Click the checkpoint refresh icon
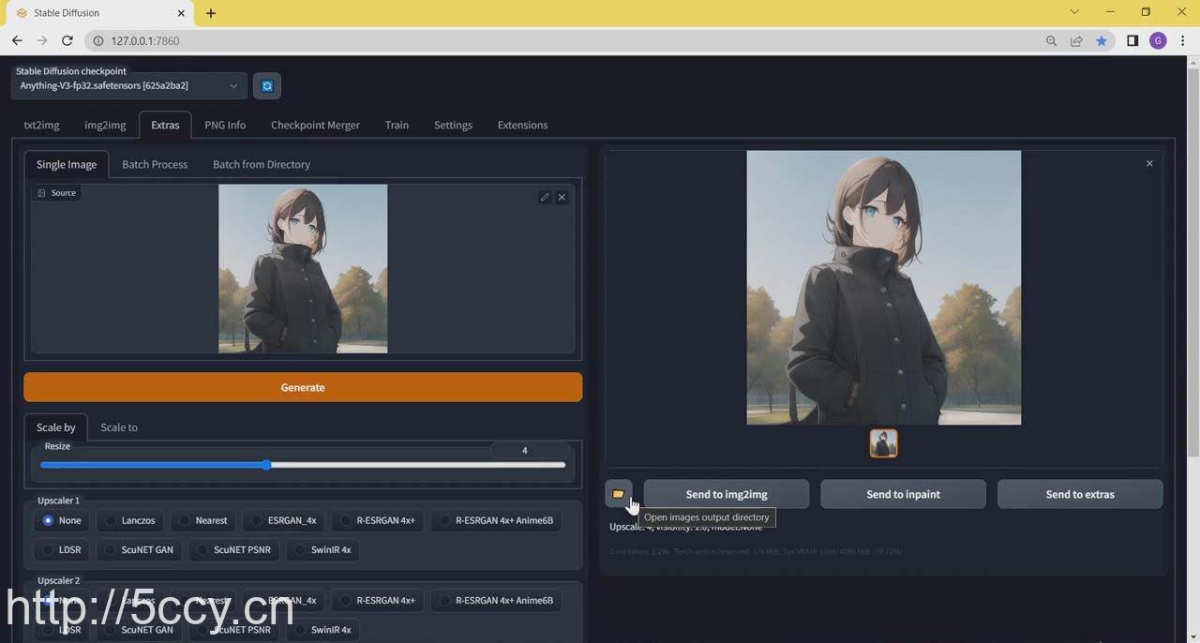The height and width of the screenshot is (643, 1200). pyautogui.click(x=267, y=85)
